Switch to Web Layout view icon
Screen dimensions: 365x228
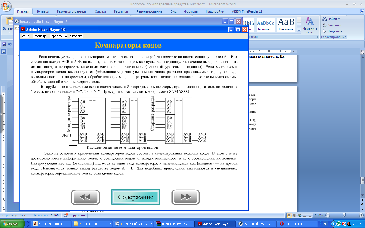[299, 215]
